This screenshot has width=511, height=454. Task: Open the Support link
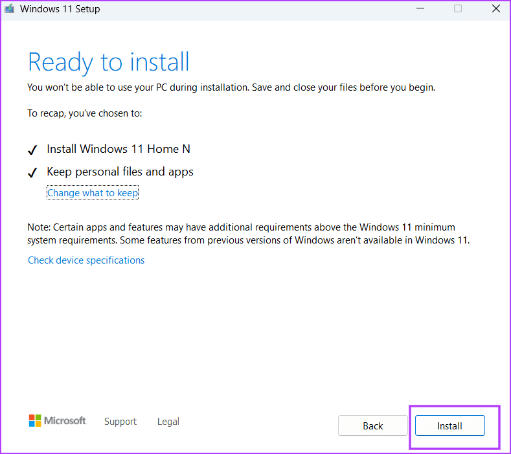point(120,422)
